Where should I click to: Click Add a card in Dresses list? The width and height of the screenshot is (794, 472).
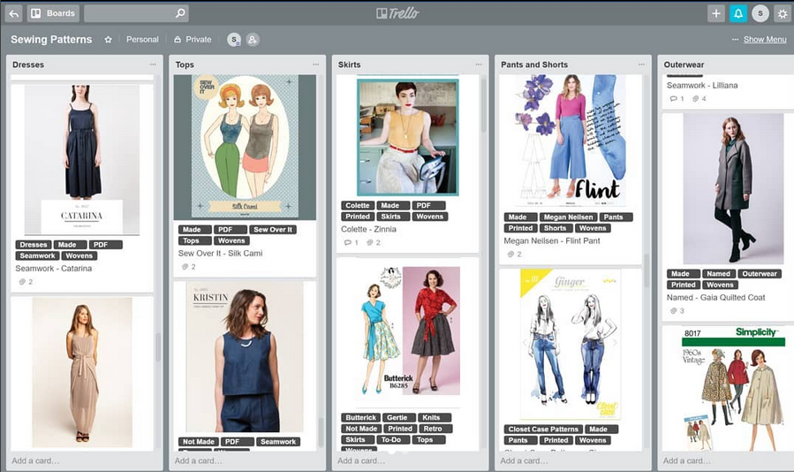[x=35, y=461]
